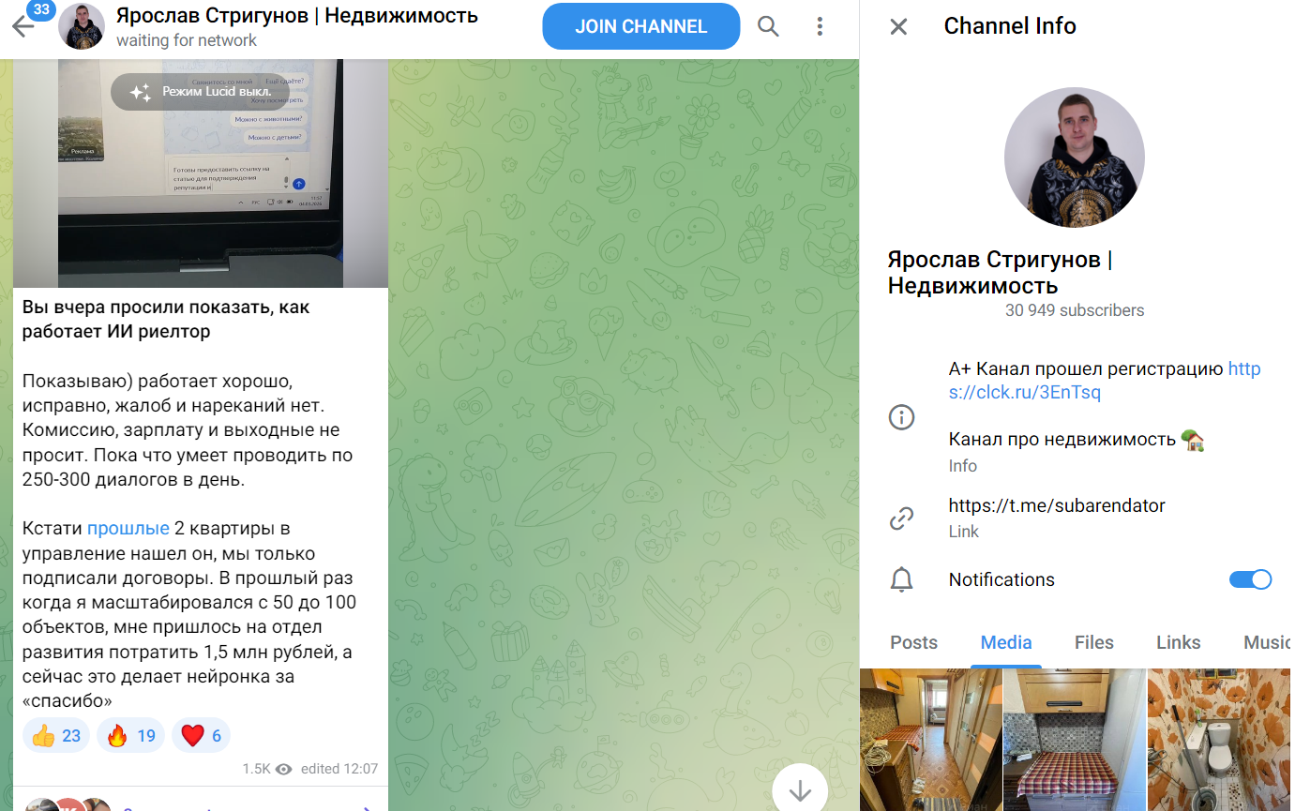
Task: Select the Media tab
Action: point(1006,642)
